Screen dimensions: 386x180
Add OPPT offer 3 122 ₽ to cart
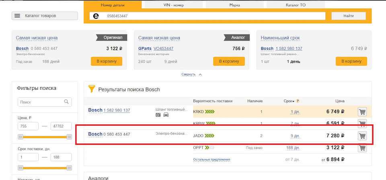(x=362, y=148)
